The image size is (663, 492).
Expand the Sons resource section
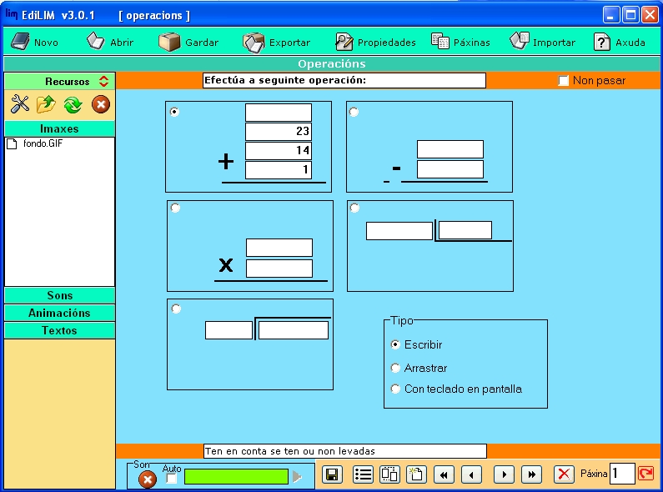click(x=59, y=295)
